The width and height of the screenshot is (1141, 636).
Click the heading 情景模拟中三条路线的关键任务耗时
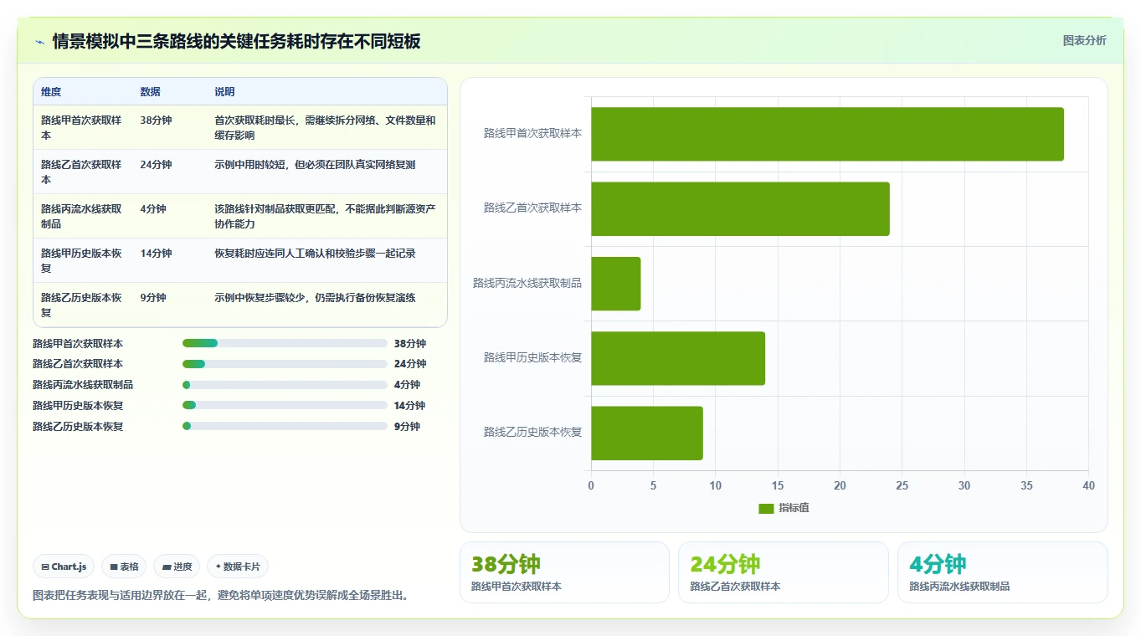point(236,41)
